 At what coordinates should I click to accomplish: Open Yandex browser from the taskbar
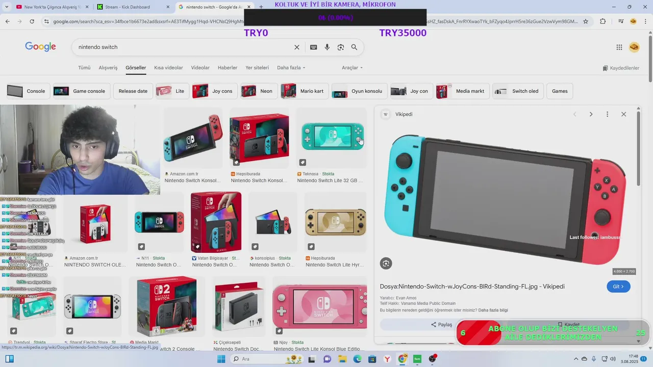pyautogui.click(x=387, y=359)
